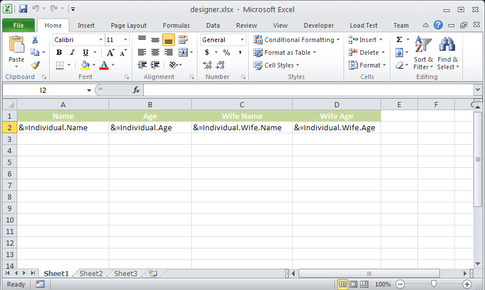Insert a new worksheet tab icon
This screenshot has height=290, width=485.
tap(153, 273)
